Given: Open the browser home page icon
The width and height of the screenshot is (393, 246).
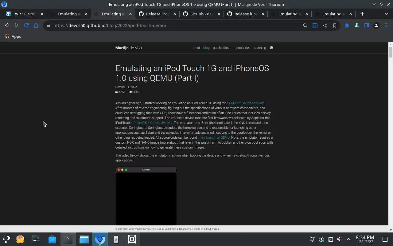Looking at the screenshot, I should point(36,26).
